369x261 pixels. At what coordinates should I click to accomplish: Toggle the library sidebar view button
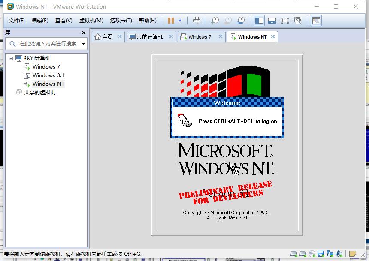pyautogui.click(x=259, y=21)
